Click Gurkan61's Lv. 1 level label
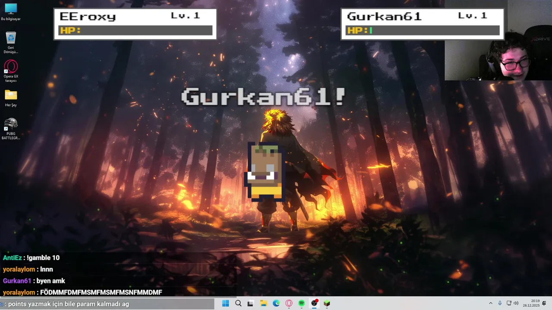Screen dimensions: 552x310 473,16
